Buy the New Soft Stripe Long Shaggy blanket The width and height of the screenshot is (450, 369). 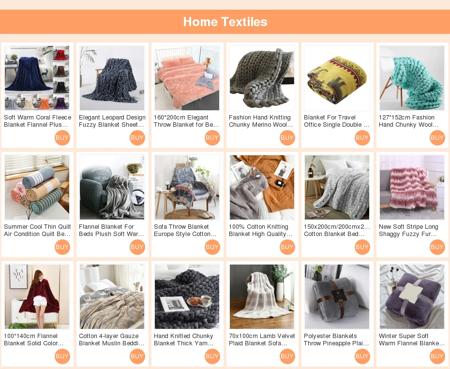coord(437,247)
